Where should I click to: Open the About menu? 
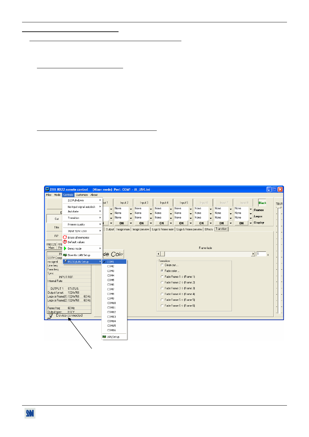click(94, 195)
